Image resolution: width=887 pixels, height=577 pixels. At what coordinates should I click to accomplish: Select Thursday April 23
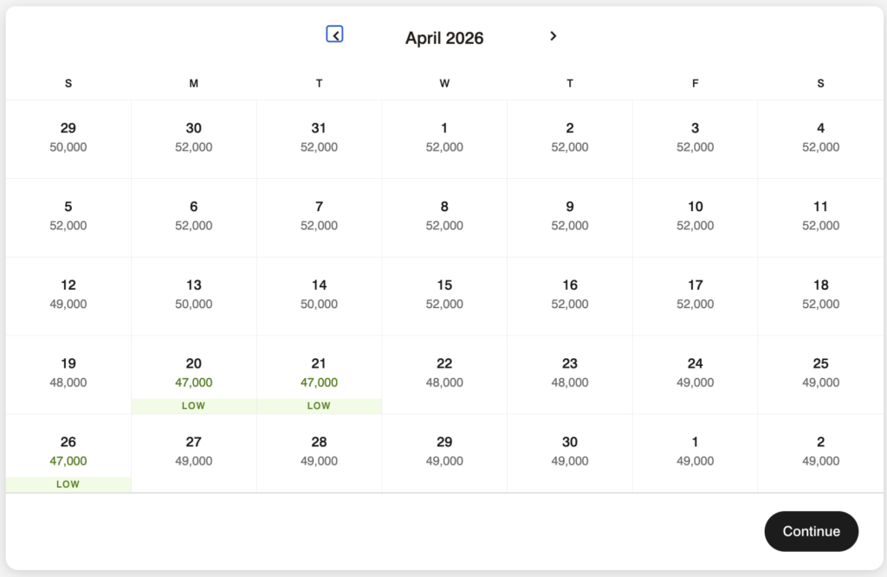570,373
